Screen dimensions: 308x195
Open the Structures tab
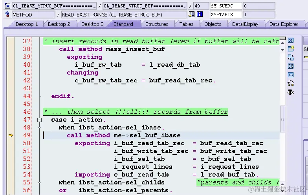[156, 24]
